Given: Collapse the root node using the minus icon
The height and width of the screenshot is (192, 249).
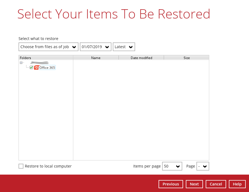Looking at the screenshot, I should [21, 63].
